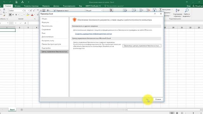
Task: Open the trustworthy computing hyperlink in dialog
Action: [94, 34]
